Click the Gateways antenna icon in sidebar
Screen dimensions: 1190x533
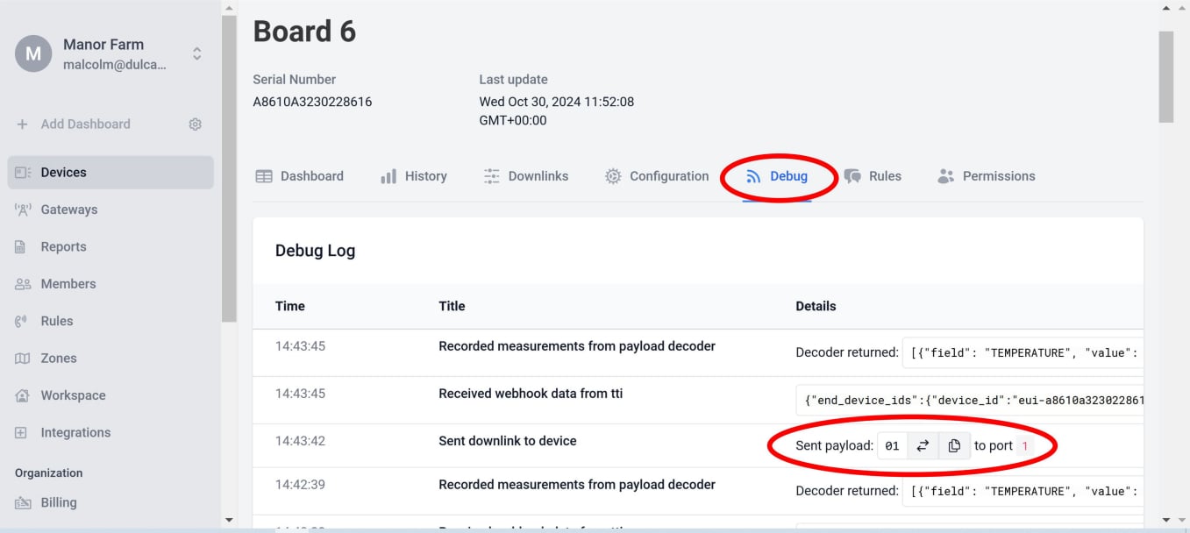click(23, 210)
